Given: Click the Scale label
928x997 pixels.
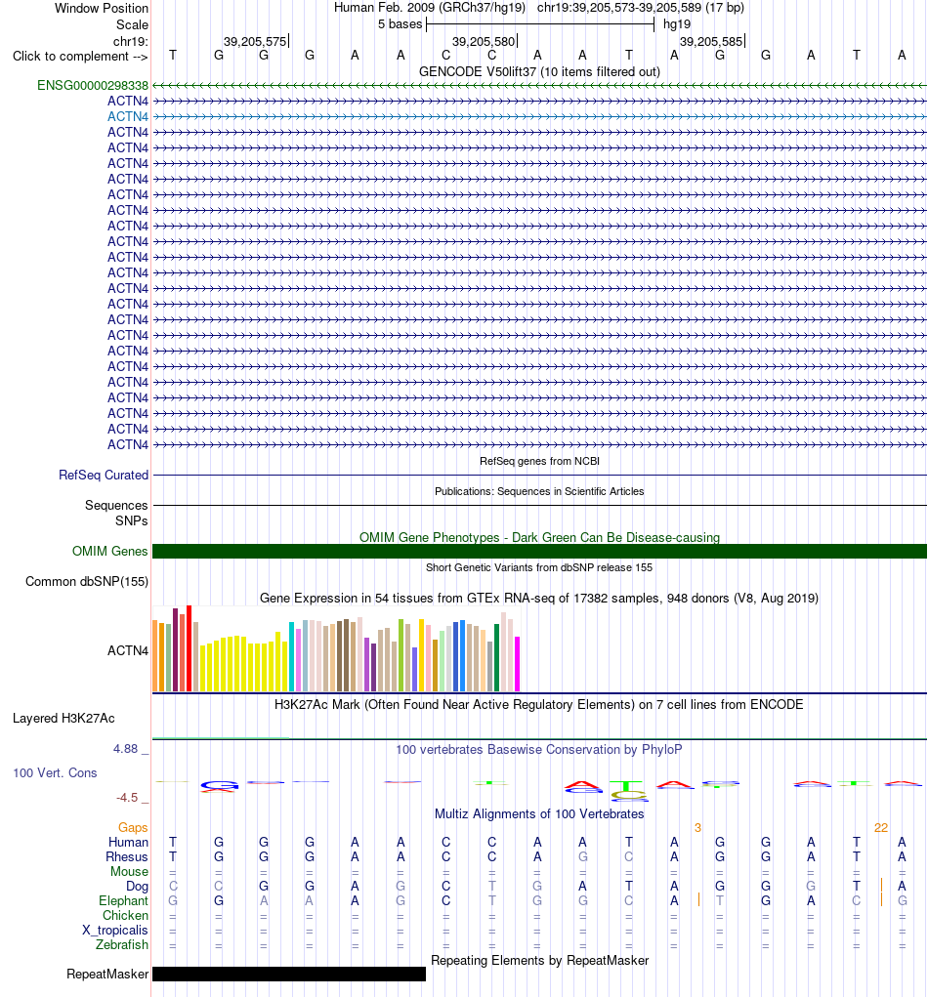Looking at the screenshot, I should coord(132,24).
